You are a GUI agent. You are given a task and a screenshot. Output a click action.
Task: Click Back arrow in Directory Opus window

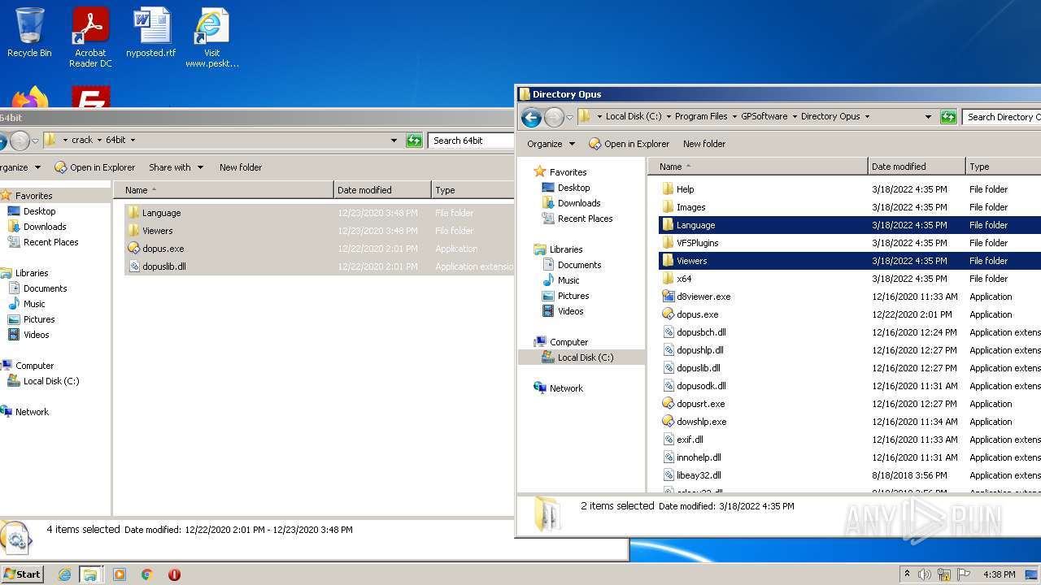tap(531, 117)
